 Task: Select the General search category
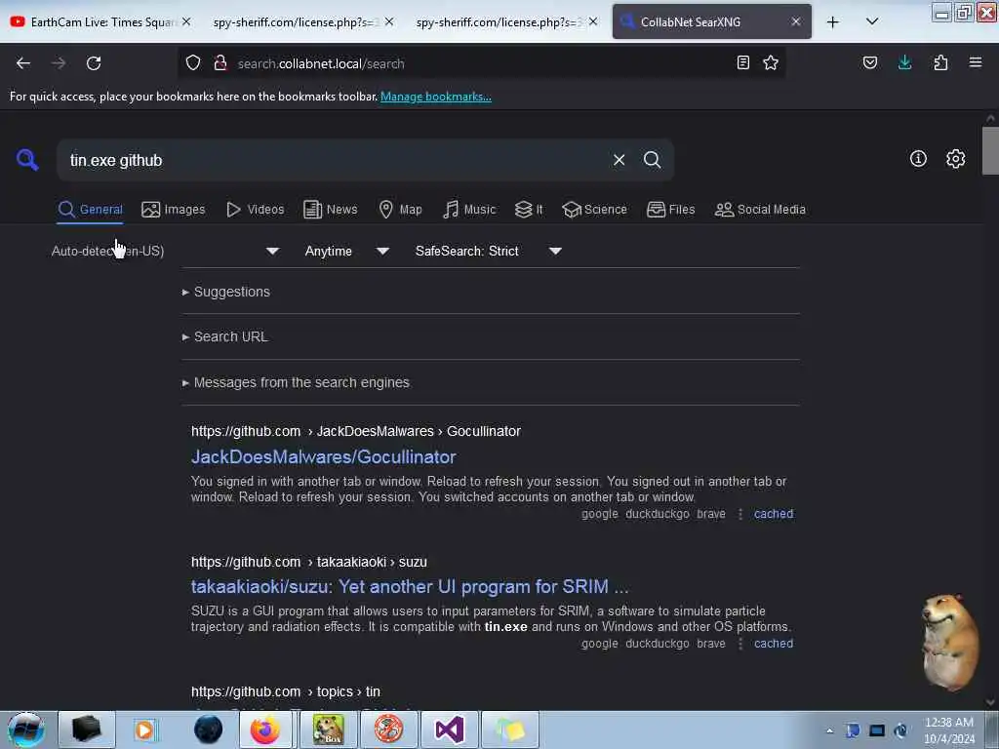(91, 210)
